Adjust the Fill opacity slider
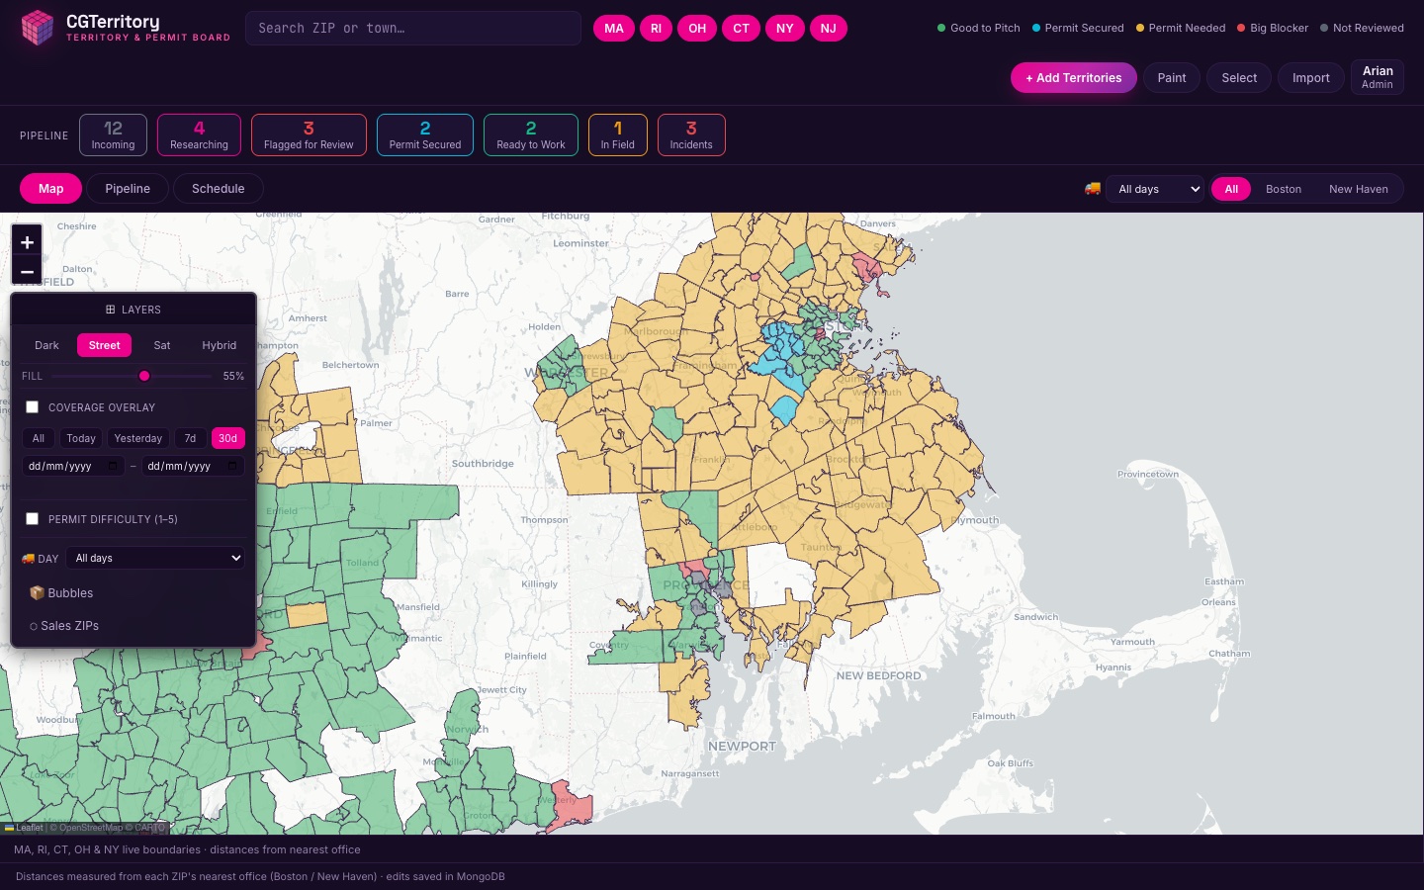 coord(132,376)
